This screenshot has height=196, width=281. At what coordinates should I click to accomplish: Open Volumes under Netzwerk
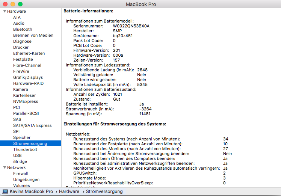point(21,185)
